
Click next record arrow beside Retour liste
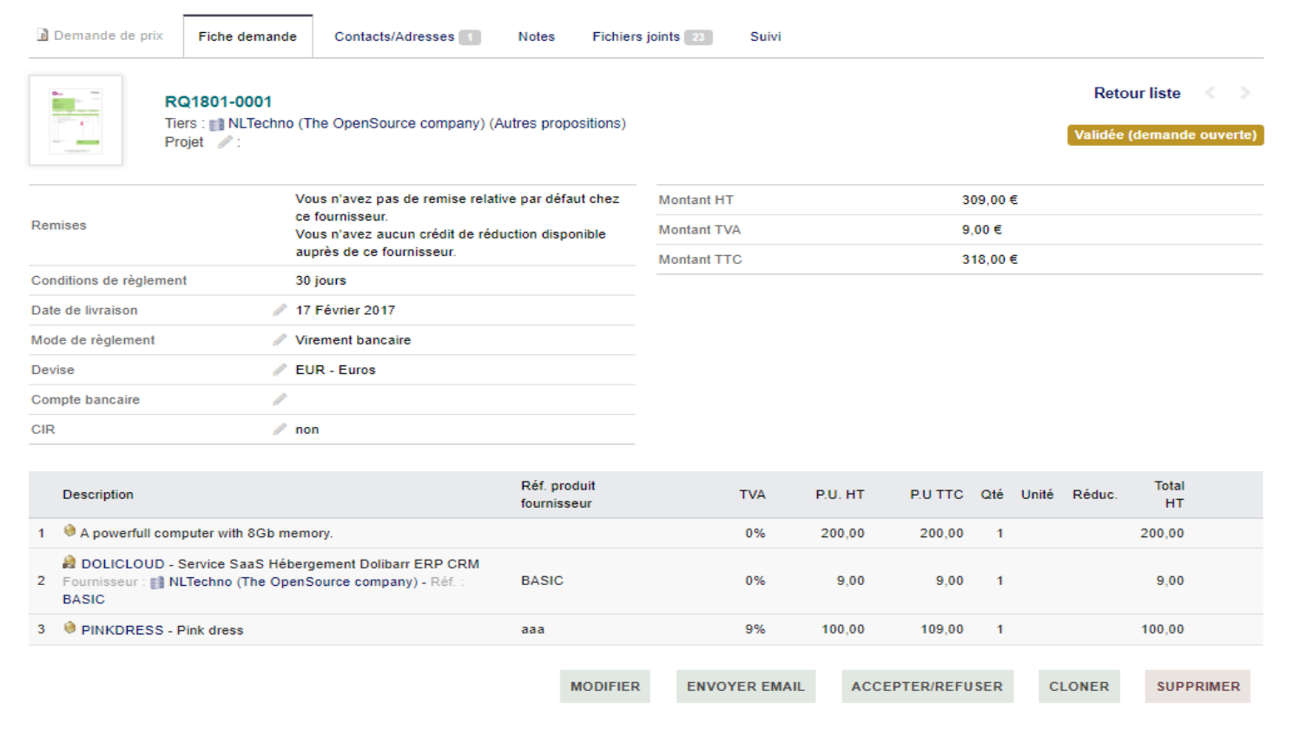1245,93
